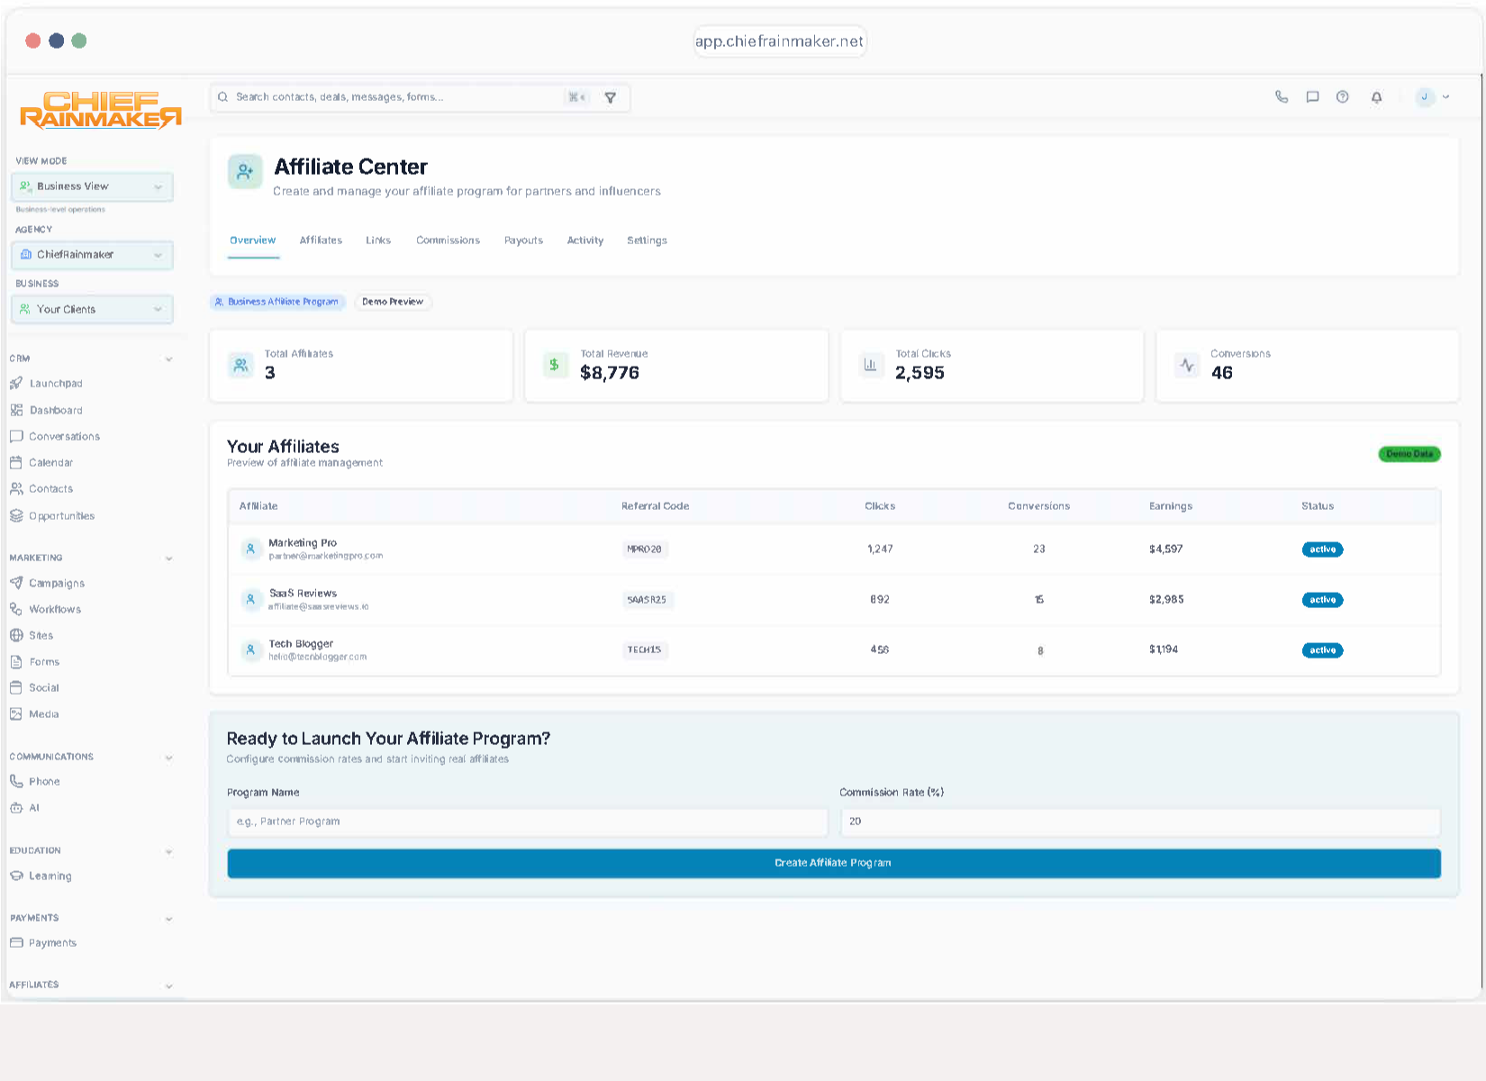Click the green Demo Data badge
The width and height of the screenshot is (1486, 1081).
(1409, 454)
